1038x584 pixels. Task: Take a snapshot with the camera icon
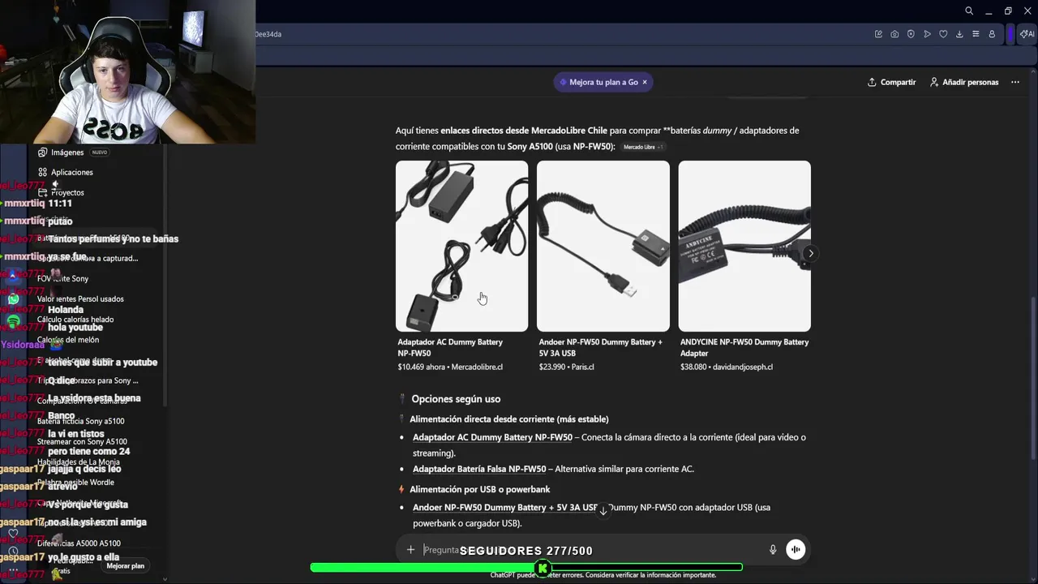[894, 34]
